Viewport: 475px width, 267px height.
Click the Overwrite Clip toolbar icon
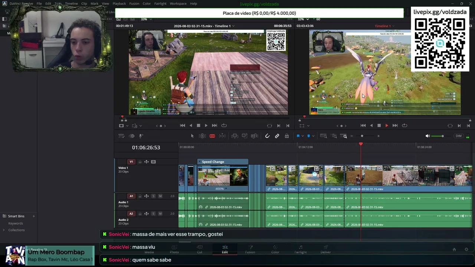point(245,136)
